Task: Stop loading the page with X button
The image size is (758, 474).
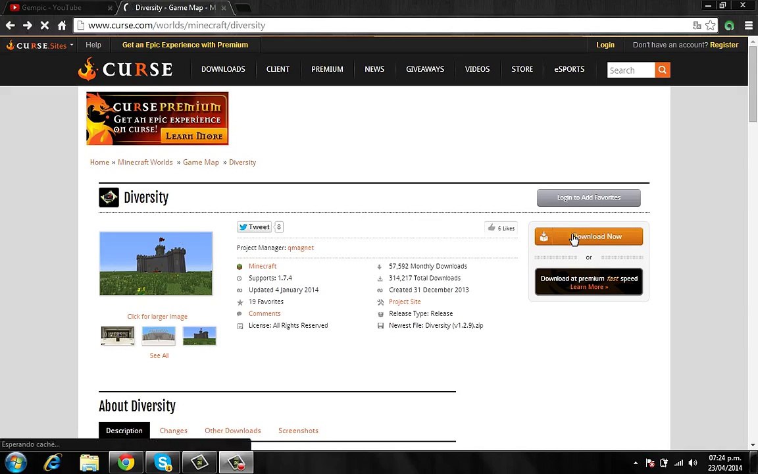Action: click(x=45, y=25)
